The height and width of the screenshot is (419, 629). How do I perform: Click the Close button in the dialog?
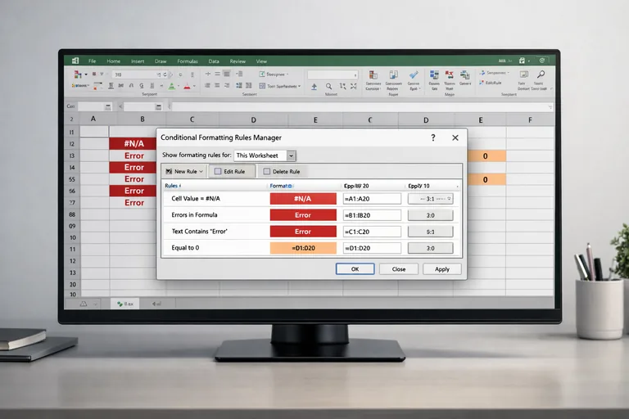pyautogui.click(x=399, y=269)
